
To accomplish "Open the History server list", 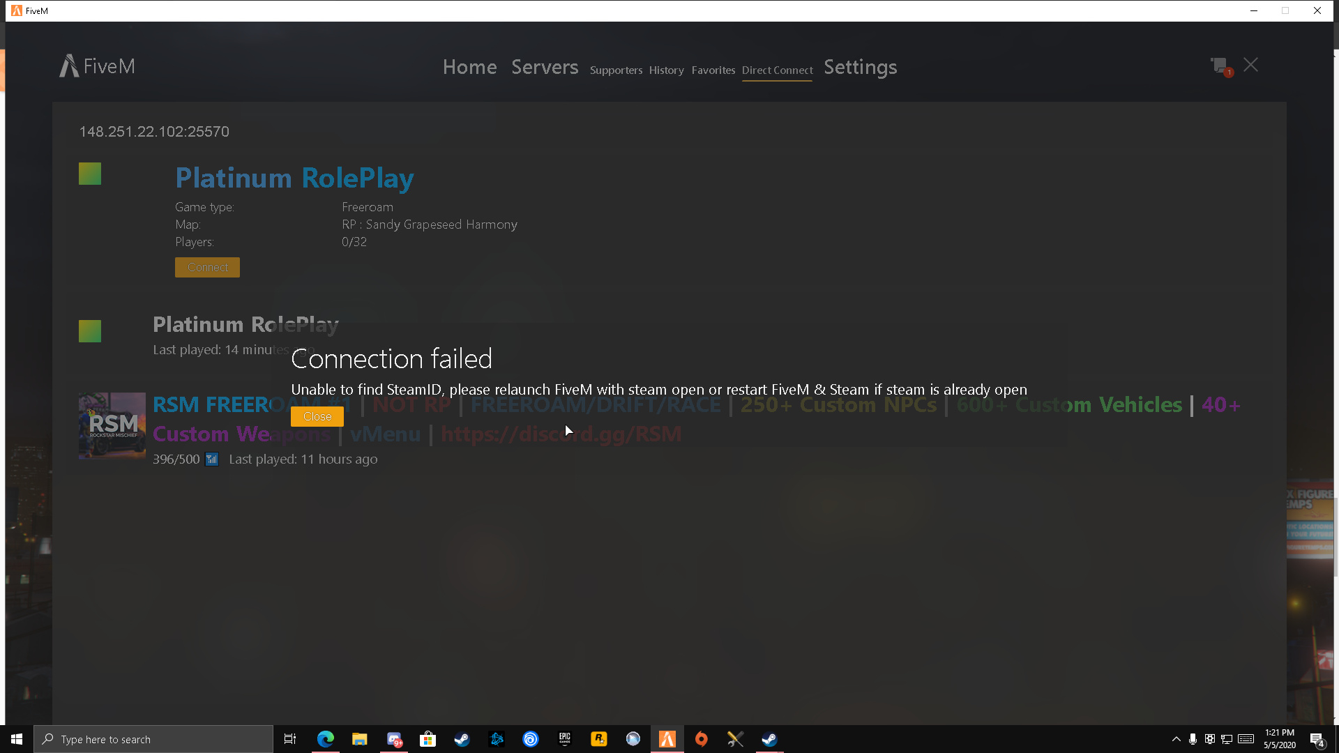I will pyautogui.click(x=666, y=70).
